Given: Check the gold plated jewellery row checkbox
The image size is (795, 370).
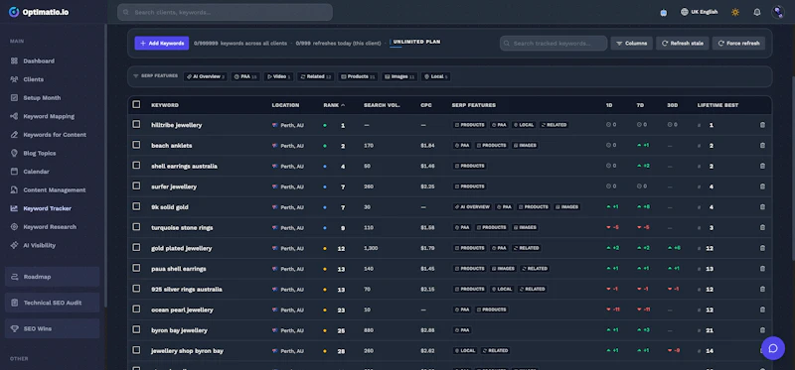Looking at the screenshot, I should pyautogui.click(x=136, y=247).
